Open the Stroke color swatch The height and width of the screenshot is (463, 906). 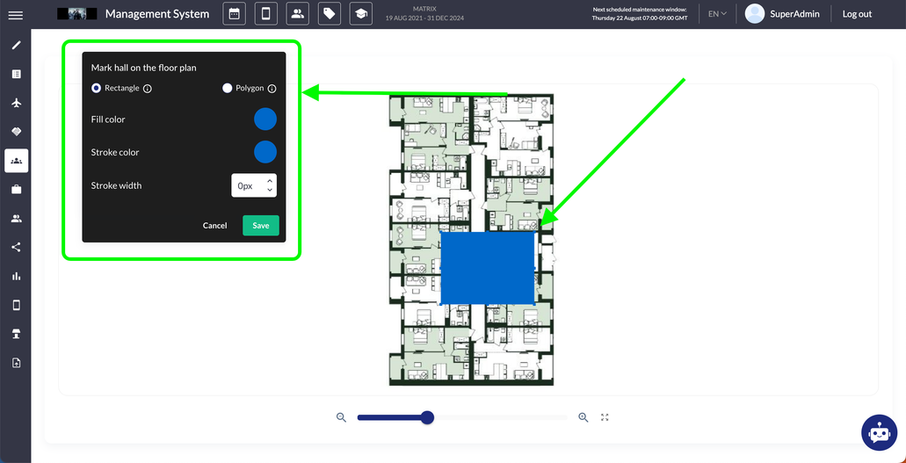tap(265, 152)
